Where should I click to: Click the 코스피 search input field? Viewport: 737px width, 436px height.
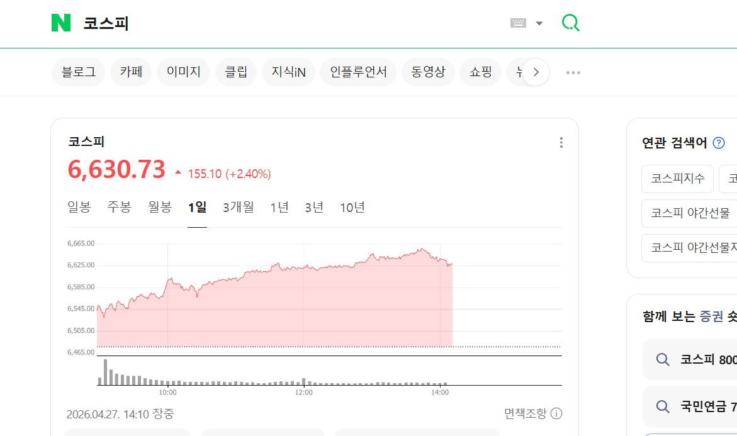tap(283, 24)
